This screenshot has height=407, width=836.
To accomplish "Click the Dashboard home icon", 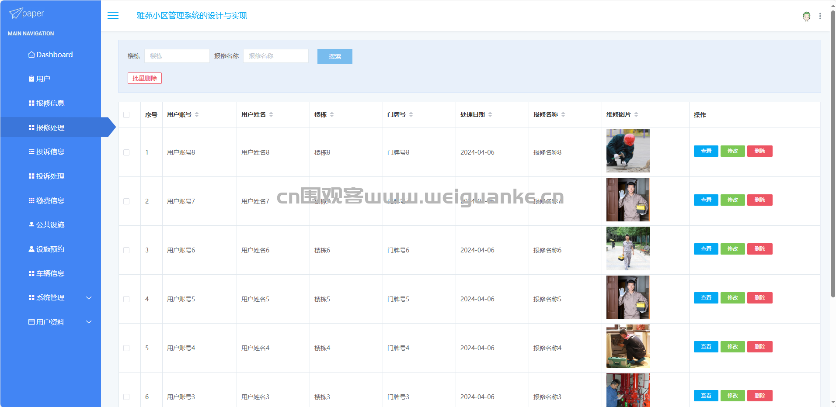I will point(31,55).
